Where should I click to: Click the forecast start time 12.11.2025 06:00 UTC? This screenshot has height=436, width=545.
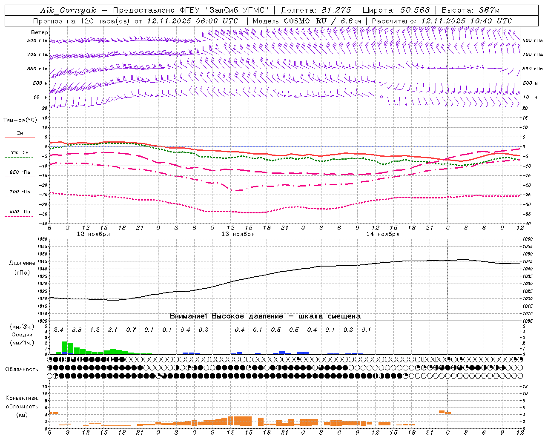pyautogui.click(x=192, y=21)
